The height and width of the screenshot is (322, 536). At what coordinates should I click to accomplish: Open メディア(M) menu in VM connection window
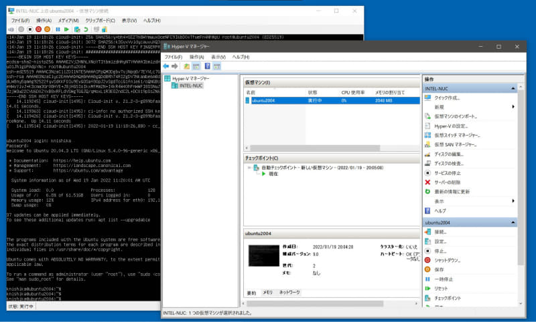tap(68, 21)
